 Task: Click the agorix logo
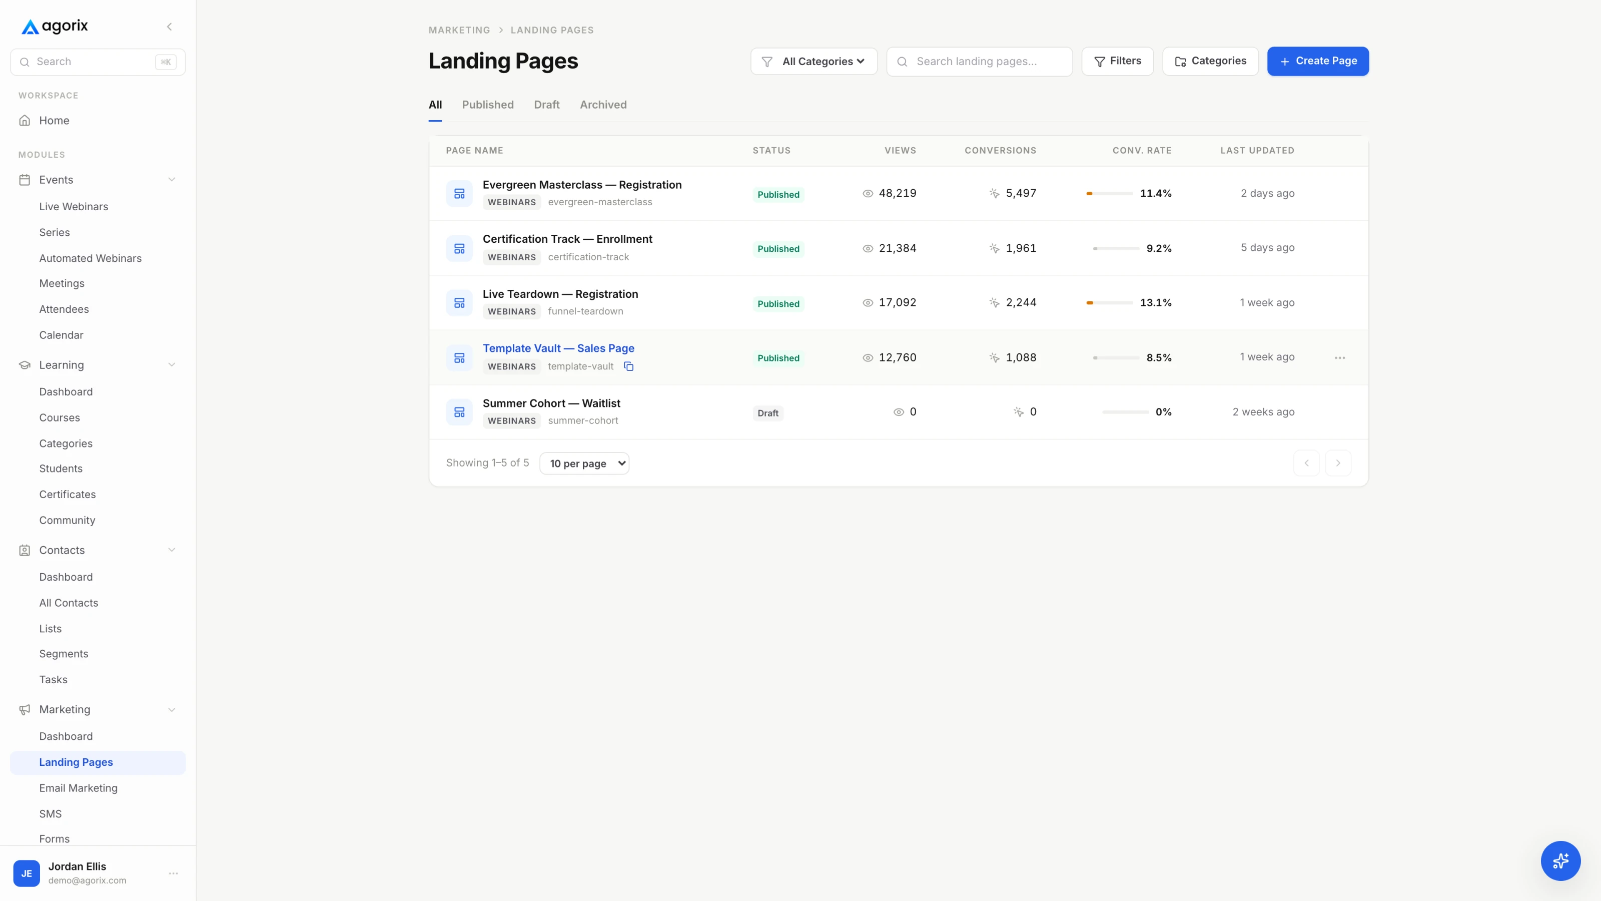tap(55, 26)
